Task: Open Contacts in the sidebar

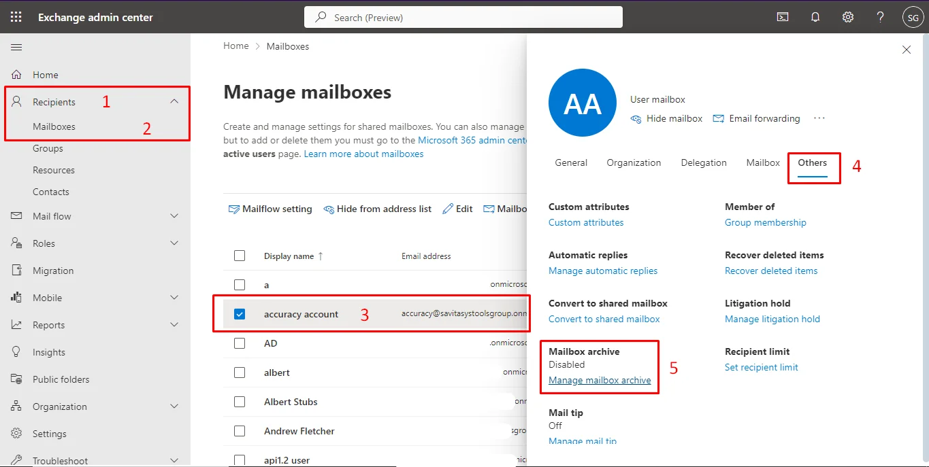Action: tap(51, 192)
